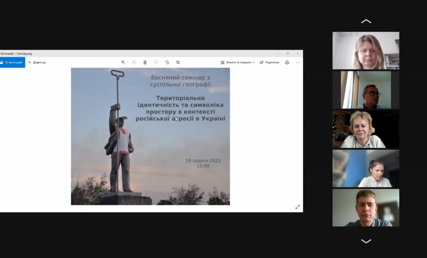427x258 pixels.
Task: Click the zoom in magnifier icon
Action: tap(123, 63)
